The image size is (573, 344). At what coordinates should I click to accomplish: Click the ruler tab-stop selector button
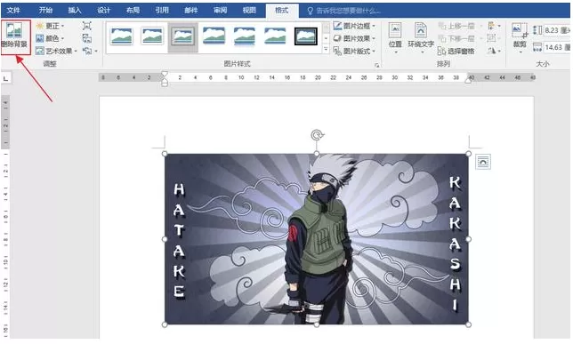(x=6, y=78)
